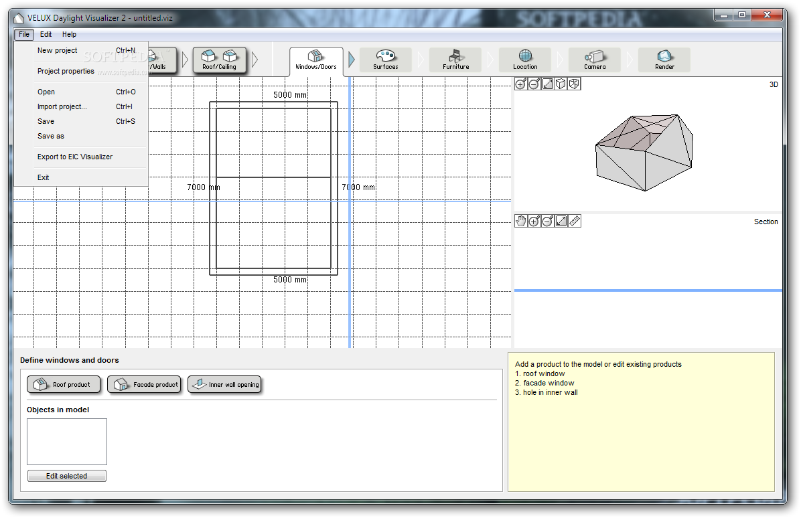Select the ruler measure tool in Section view
Viewport: 801px width, 518px height.
pyautogui.click(x=574, y=221)
